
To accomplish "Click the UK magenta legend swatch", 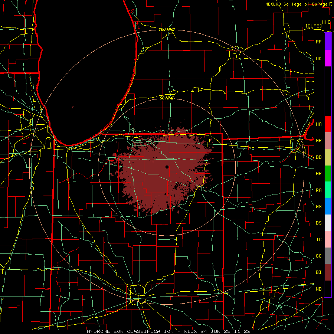I will [x=328, y=58].
